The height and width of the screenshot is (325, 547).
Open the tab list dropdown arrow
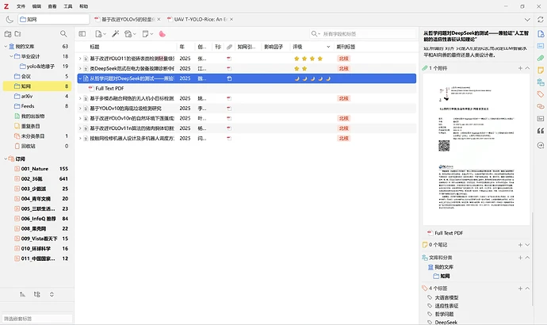click(x=527, y=20)
